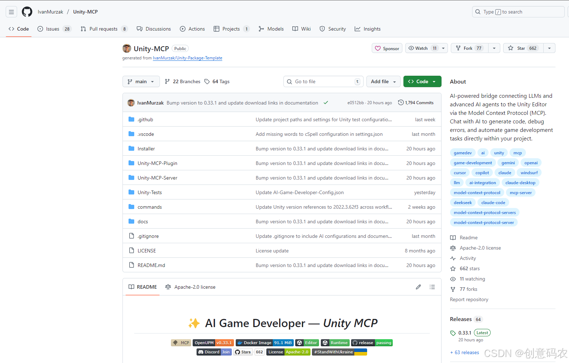569x363 pixels.
Task: Open the Projects tab
Action: coord(231,29)
